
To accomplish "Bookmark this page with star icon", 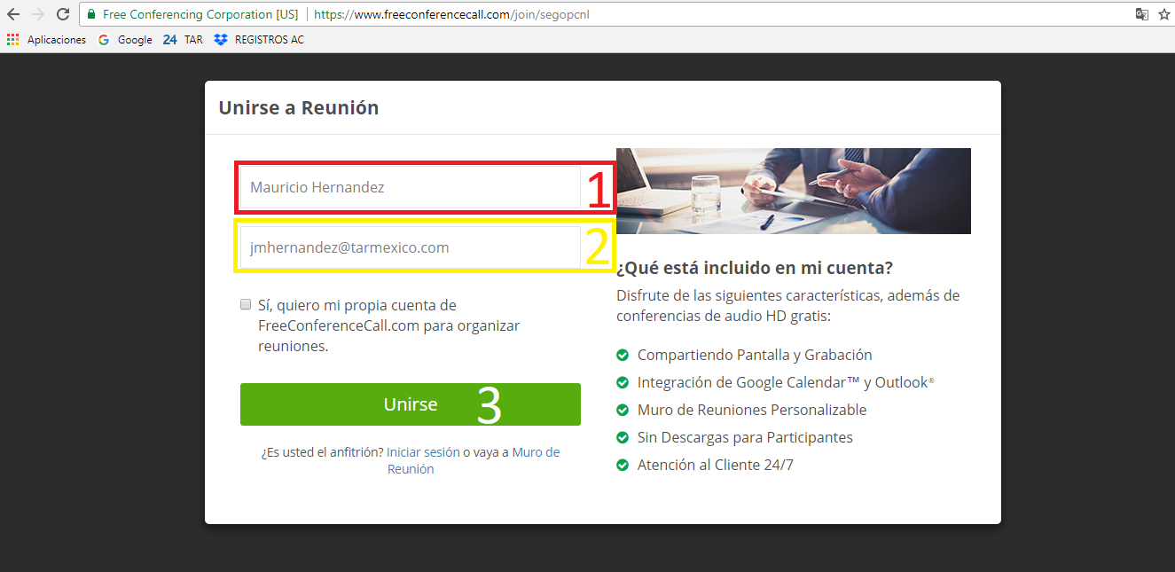I will pyautogui.click(x=1163, y=14).
